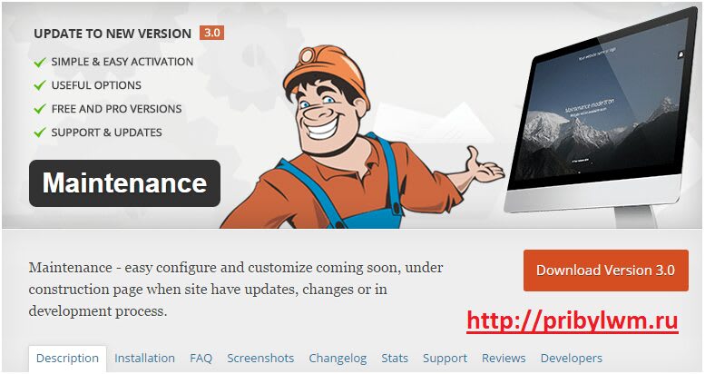The image size is (705, 374).
Task: Show the Stats tab
Action: coord(395,359)
